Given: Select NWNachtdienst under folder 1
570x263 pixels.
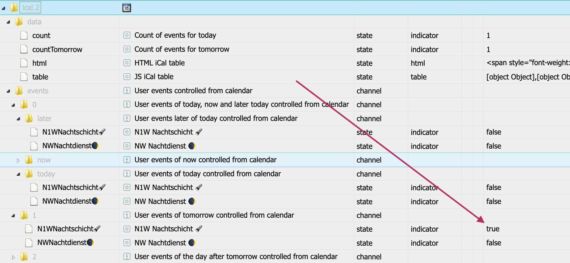Looking at the screenshot, I should click(65, 243).
